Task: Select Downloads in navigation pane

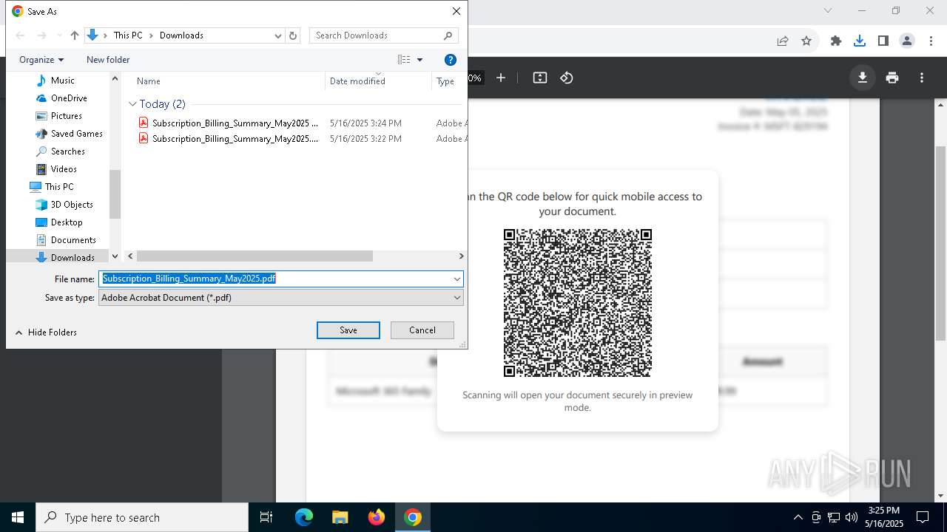Action: pyautogui.click(x=73, y=257)
